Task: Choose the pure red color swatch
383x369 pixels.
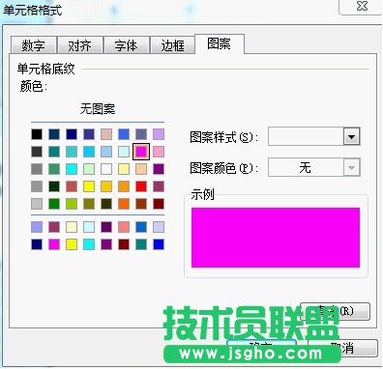Action: [141, 186]
